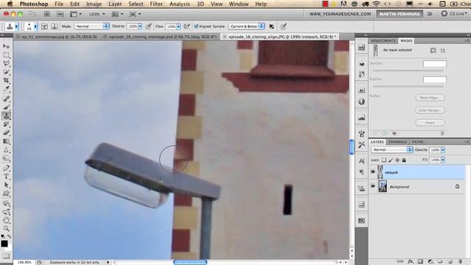Viewport: 471px width, 265px height.
Task: Toggle lock position
Action: point(397,160)
